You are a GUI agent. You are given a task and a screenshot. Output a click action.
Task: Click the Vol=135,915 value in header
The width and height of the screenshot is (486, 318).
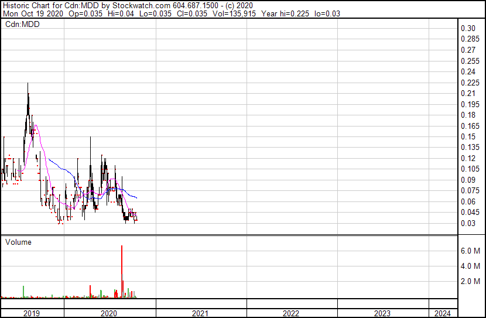[234, 13]
